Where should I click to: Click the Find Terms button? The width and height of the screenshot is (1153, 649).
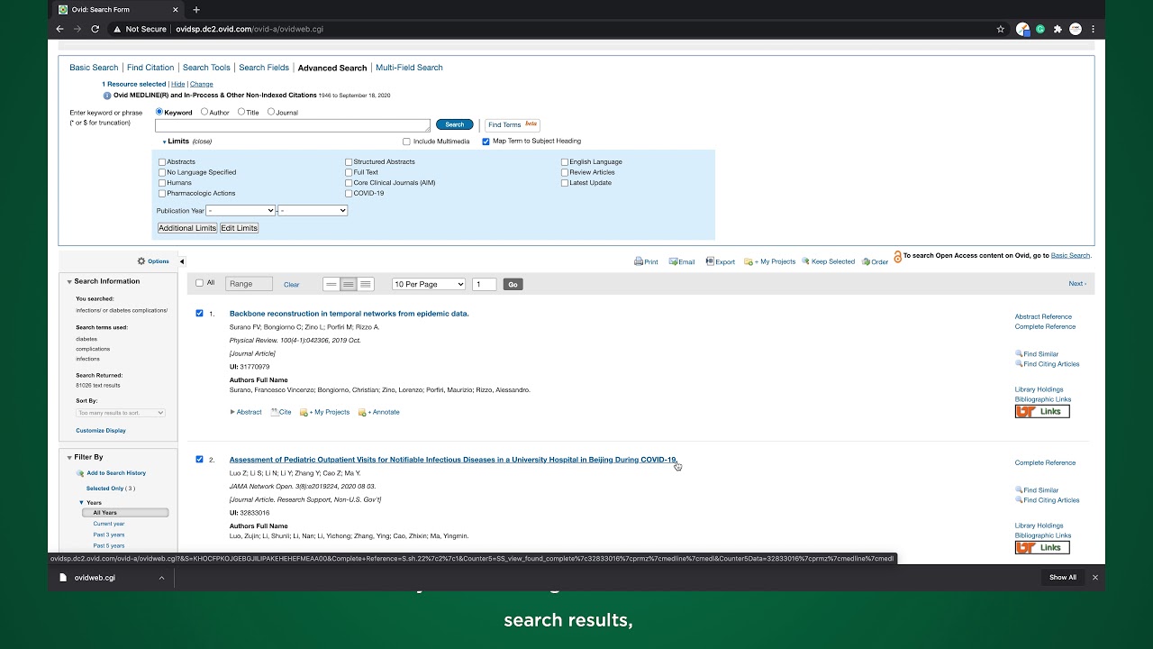tap(512, 124)
